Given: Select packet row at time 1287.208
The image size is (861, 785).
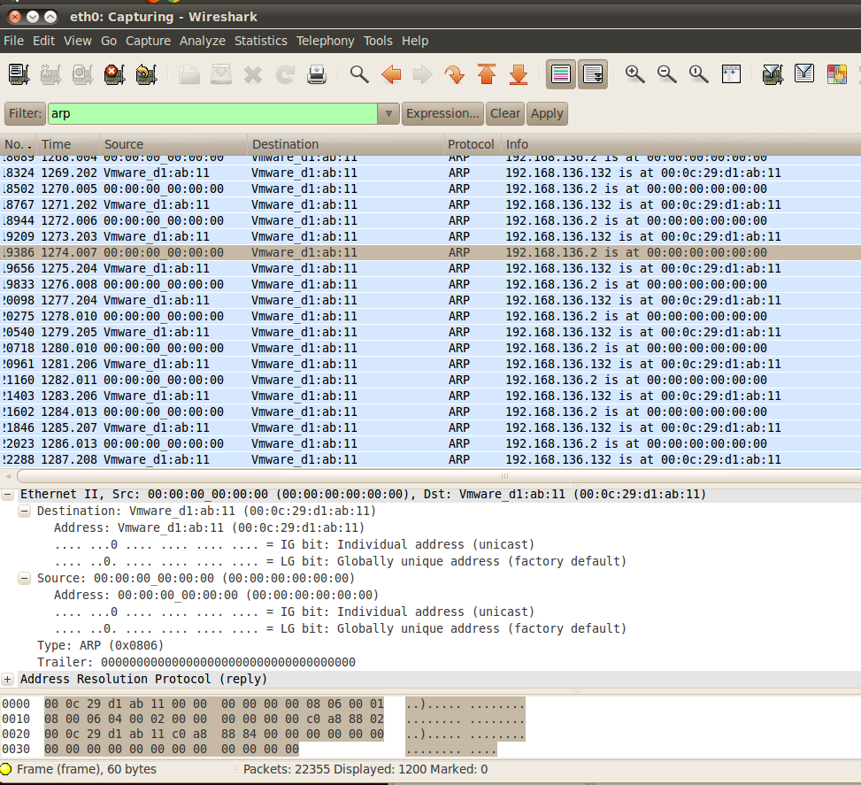Looking at the screenshot, I should click(430, 460).
